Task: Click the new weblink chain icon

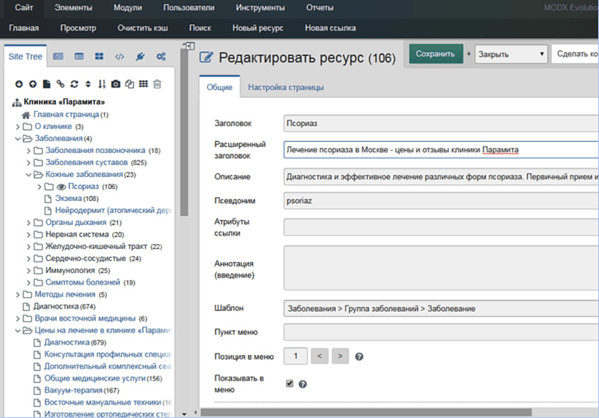Action: 61,84
